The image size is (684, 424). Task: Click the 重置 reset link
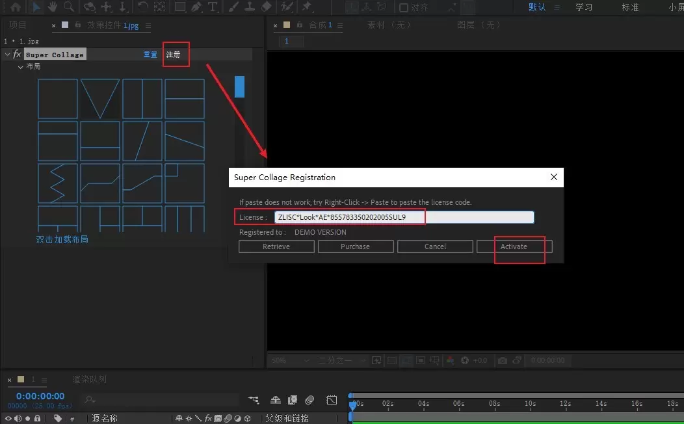[x=150, y=55]
